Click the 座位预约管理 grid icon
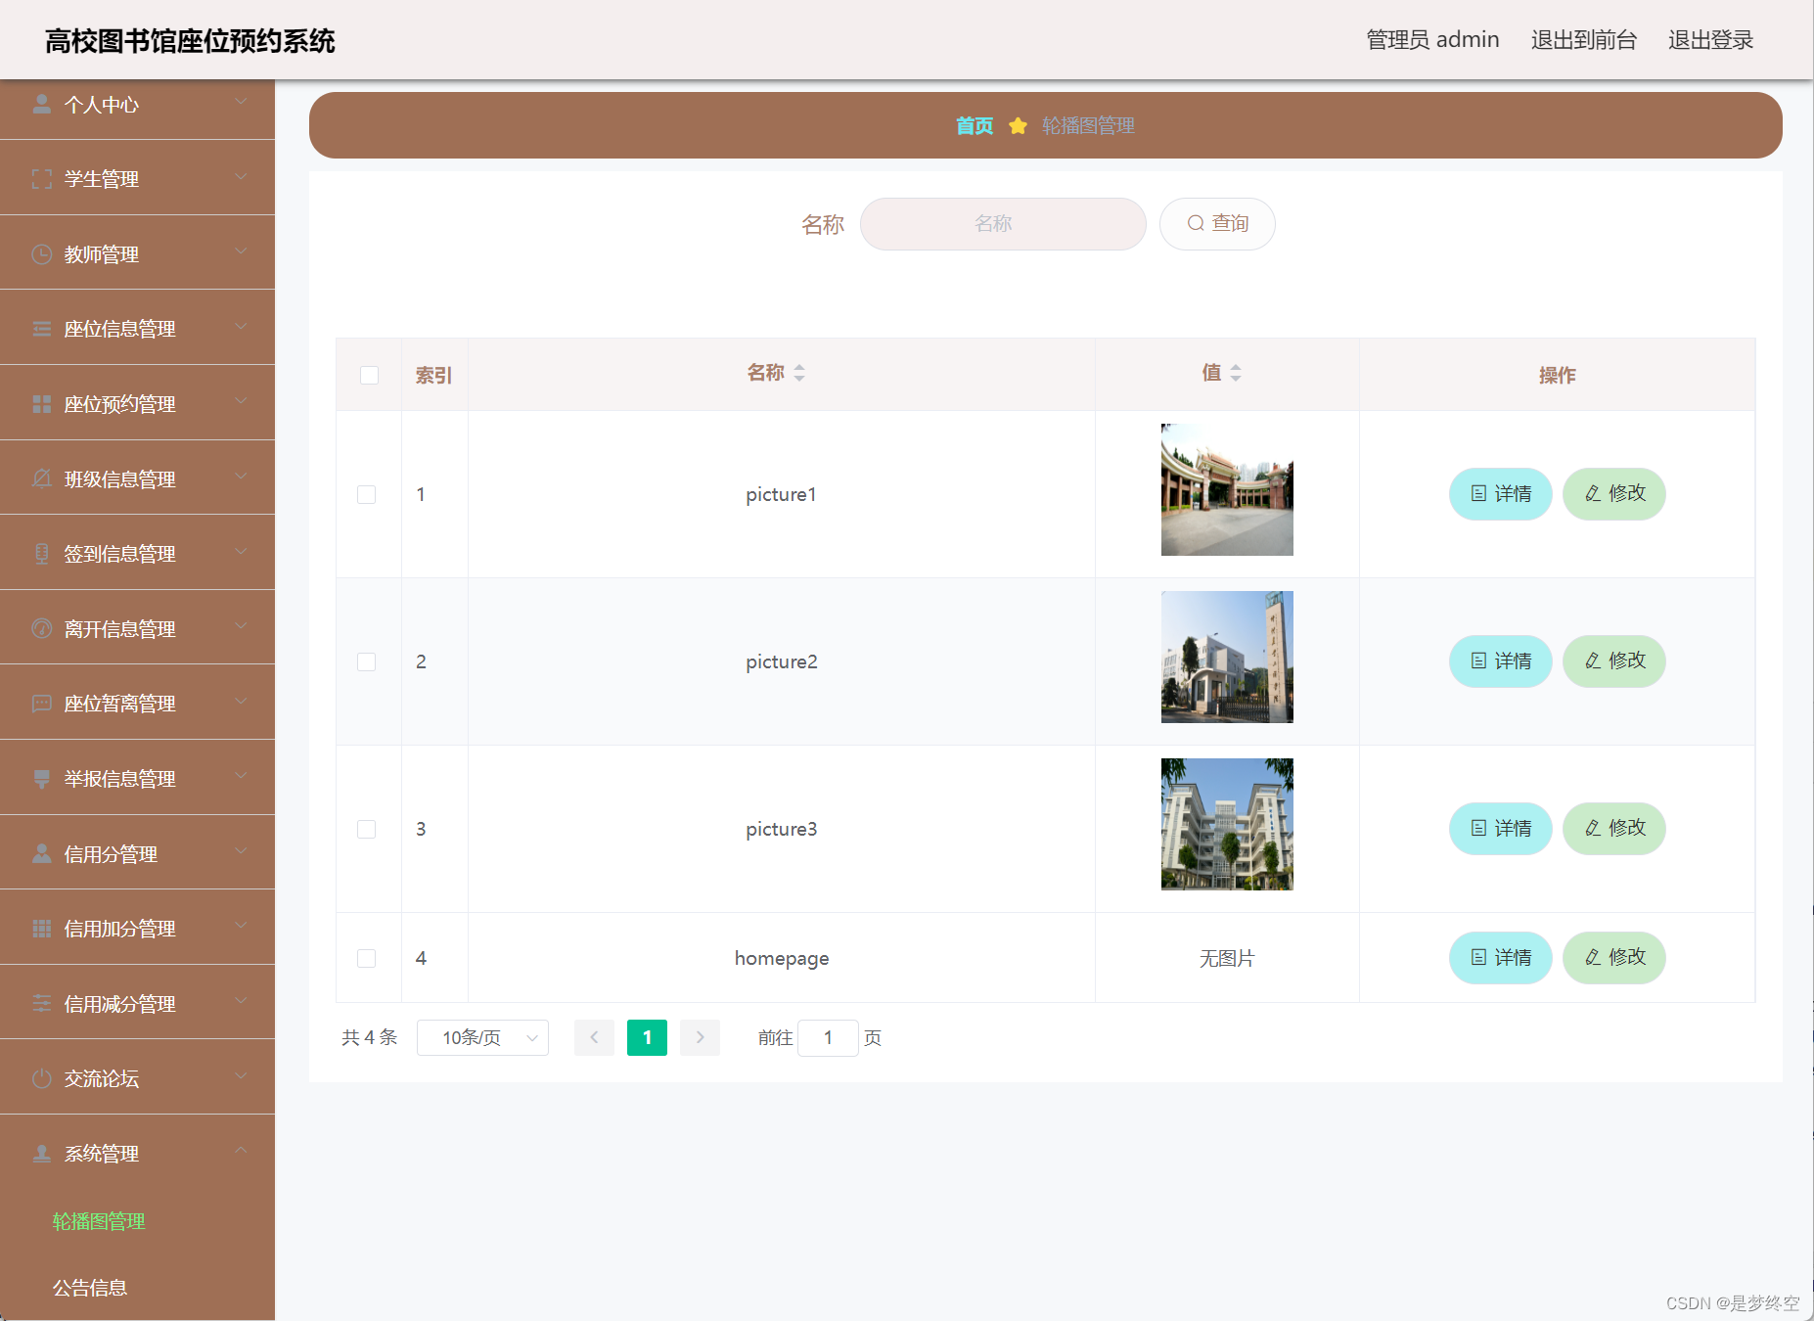This screenshot has height=1321, width=1814. pos(41,403)
